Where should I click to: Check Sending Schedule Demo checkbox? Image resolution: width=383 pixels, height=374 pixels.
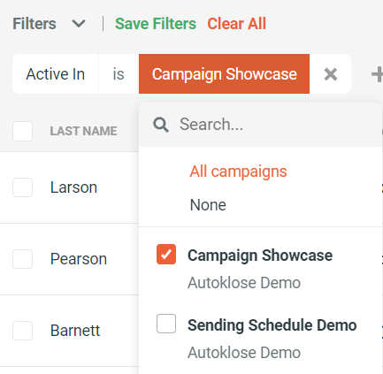click(166, 324)
